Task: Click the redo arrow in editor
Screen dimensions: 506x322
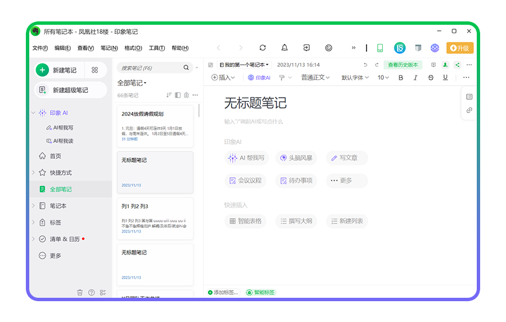Action: [376, 65]
